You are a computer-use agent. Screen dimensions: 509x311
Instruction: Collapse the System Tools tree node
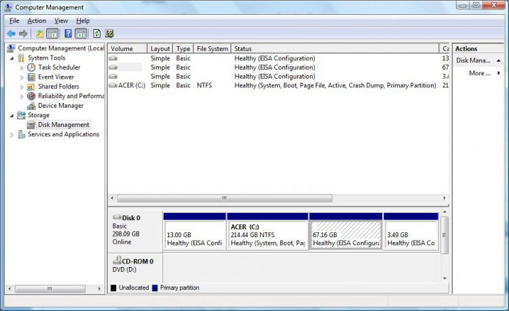[x=12, y=58]
